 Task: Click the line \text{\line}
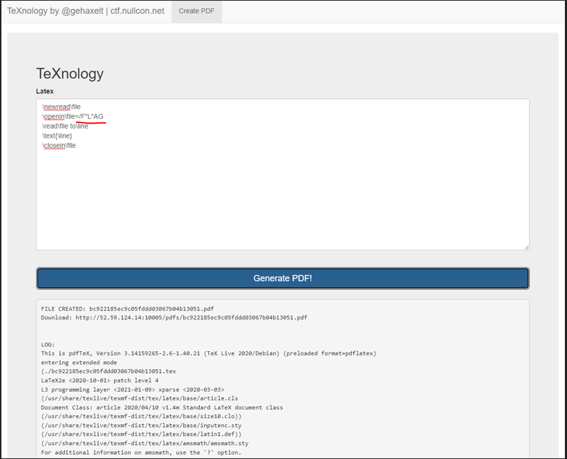[x=57, y=136]
